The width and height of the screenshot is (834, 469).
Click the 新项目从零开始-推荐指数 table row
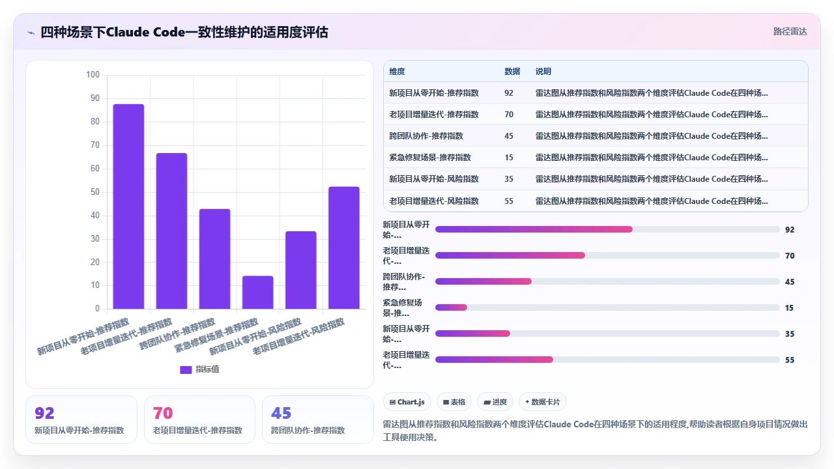click(596, 93)
